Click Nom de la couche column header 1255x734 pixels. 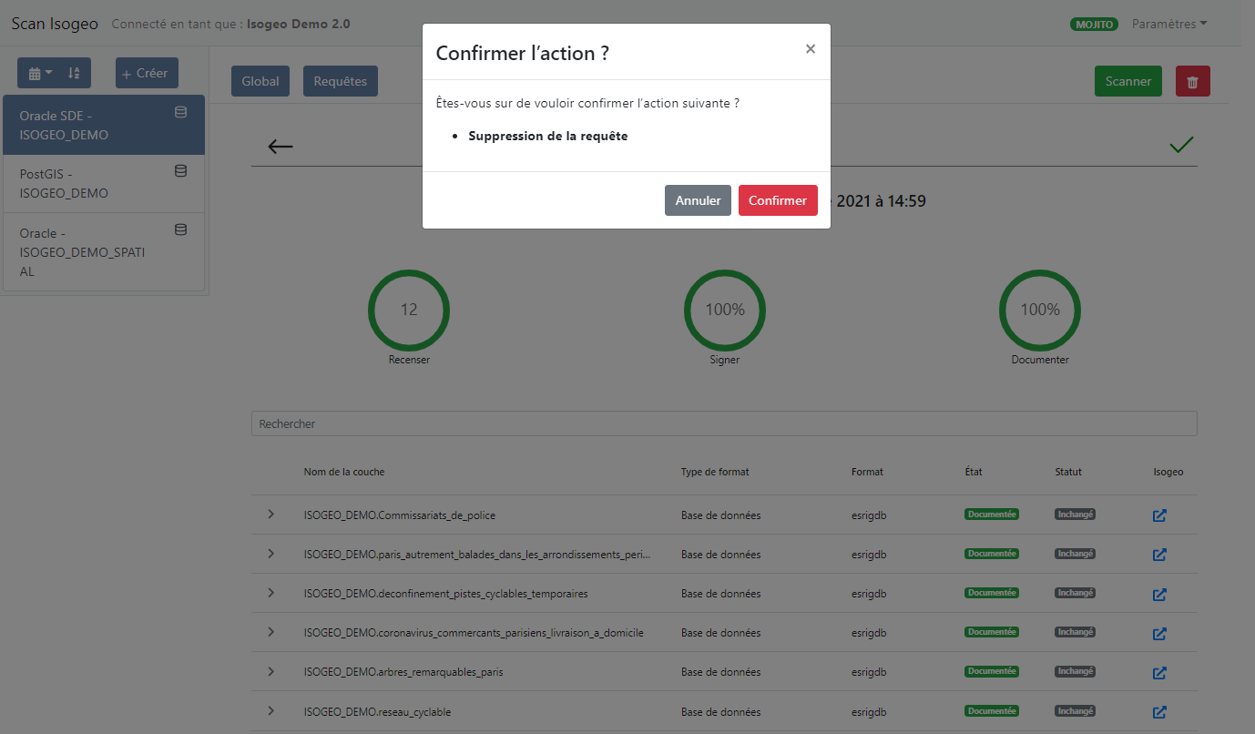(344, 472)
